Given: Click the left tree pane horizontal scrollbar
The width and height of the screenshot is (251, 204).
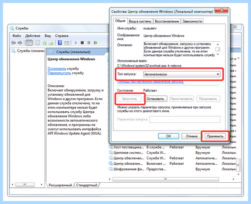Looking at the screenshot, I should click(25, 185).
